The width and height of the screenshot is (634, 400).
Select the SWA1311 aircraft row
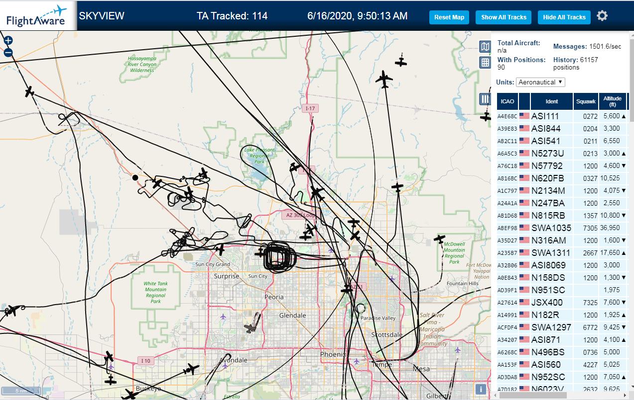[563, 253]
